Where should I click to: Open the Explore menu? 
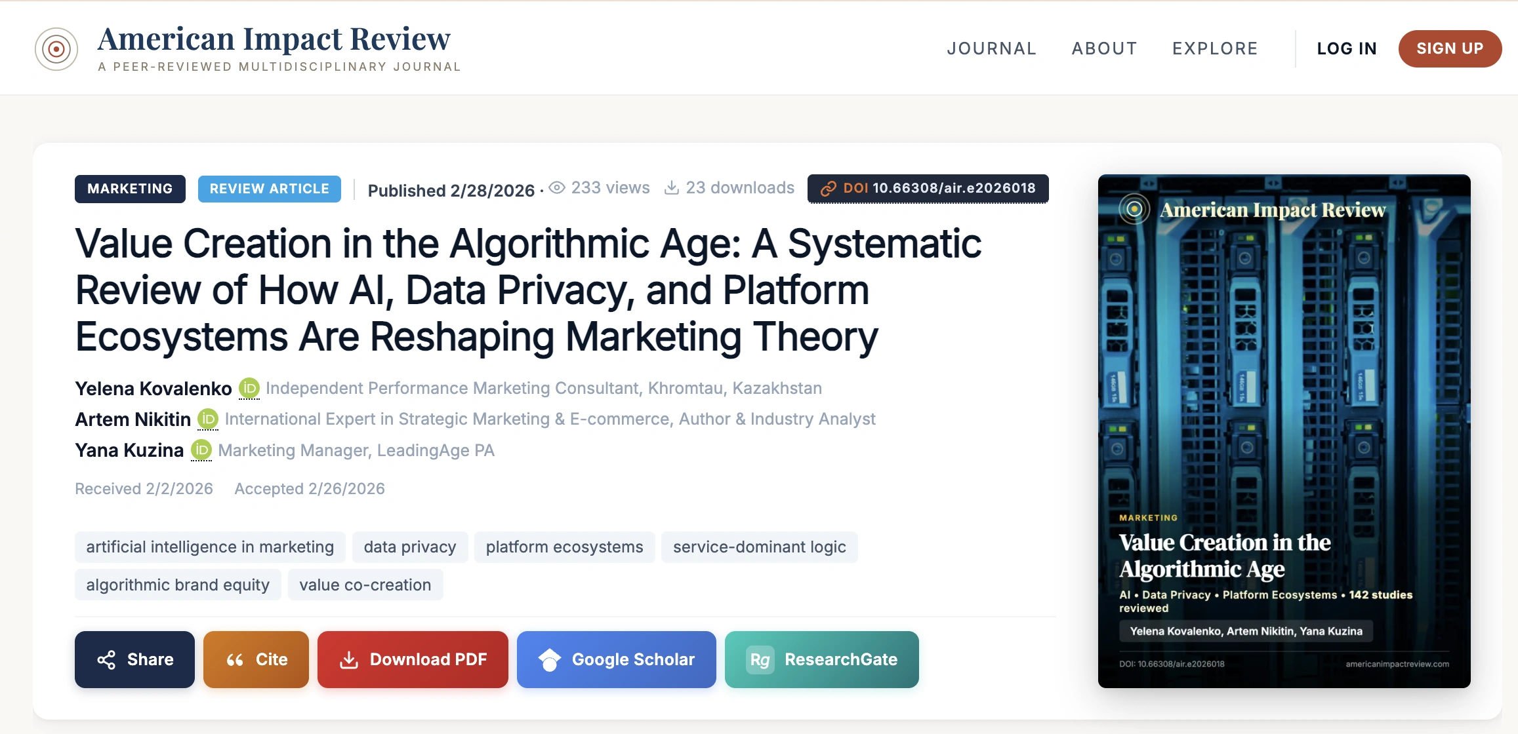tap(1215, 48)
